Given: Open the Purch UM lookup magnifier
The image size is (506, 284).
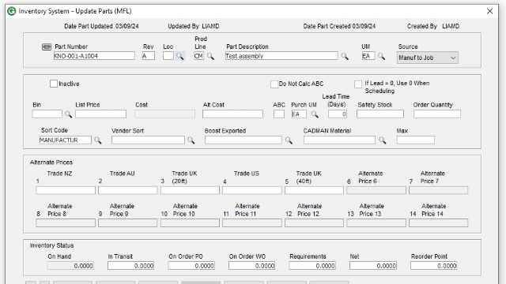Looking at the screenshot, I should click(315, 114).
